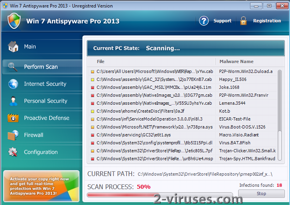Click the Malware Name column header

(x=236, y=61)
